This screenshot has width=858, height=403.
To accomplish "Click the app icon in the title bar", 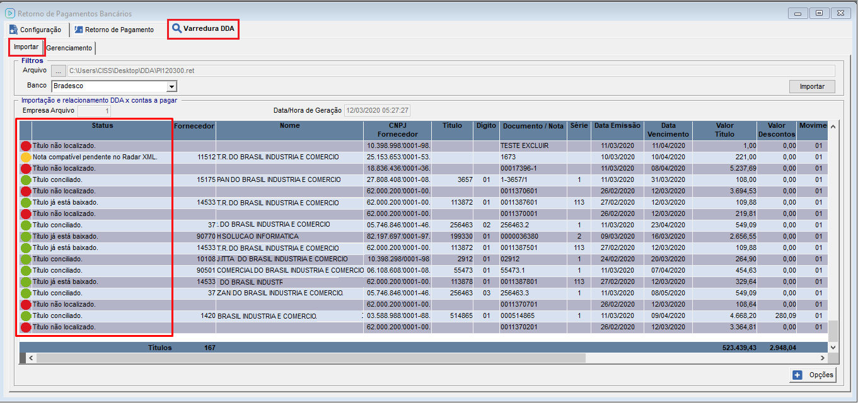I will (9, 13).
